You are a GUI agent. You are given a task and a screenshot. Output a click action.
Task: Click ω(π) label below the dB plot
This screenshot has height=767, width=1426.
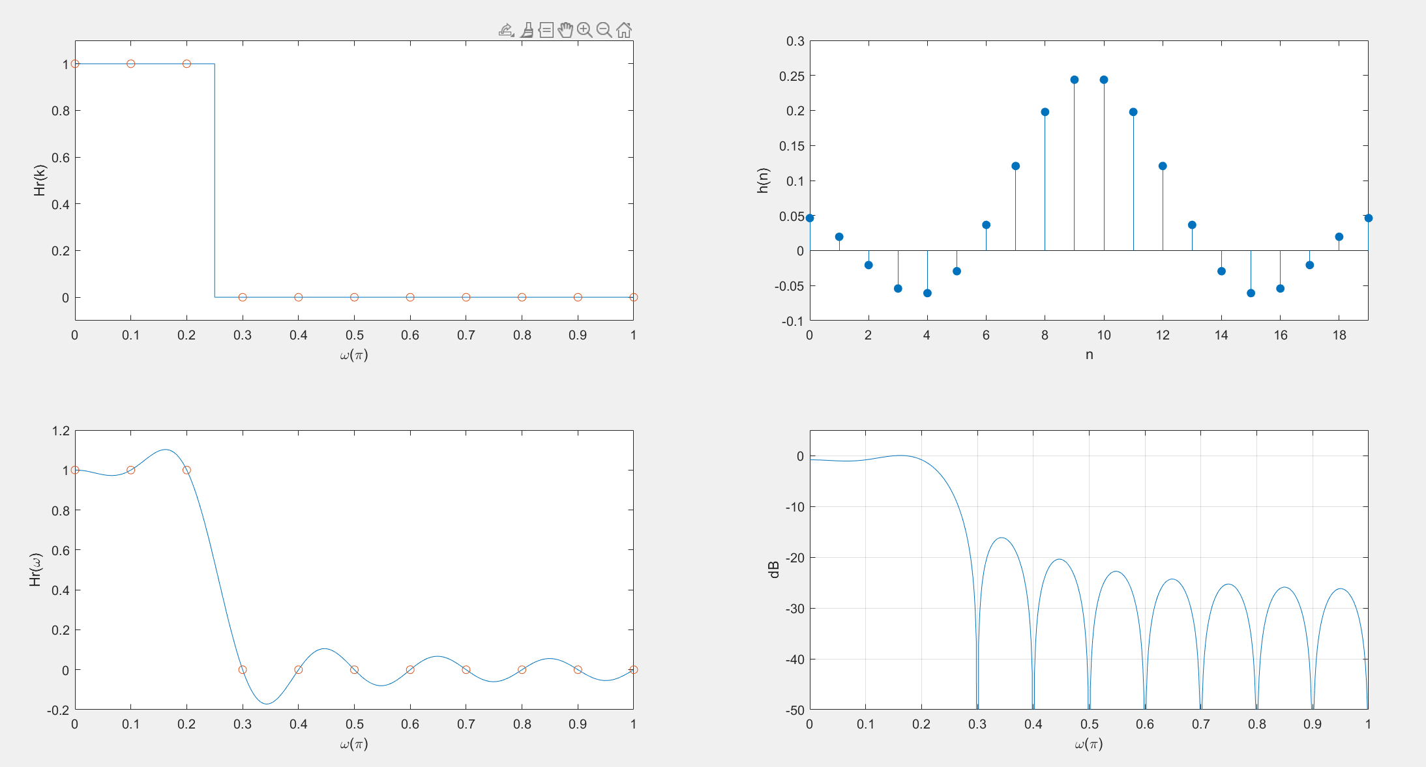1089,744
